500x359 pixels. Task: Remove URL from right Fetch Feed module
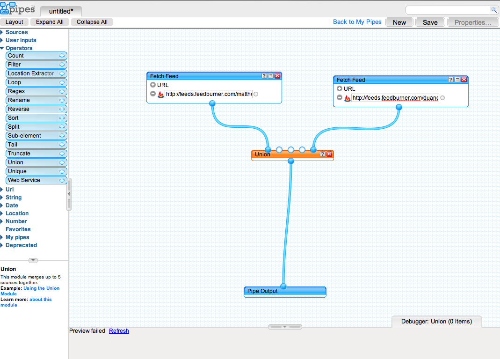(340, 98)
